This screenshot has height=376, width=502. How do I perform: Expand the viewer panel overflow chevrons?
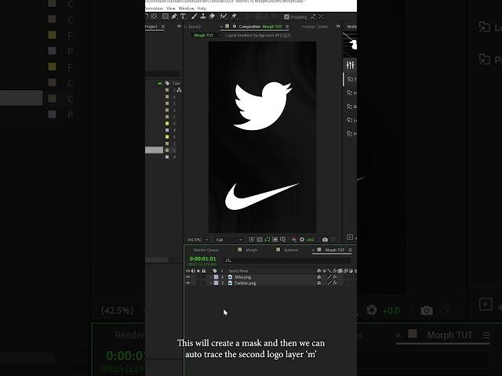338,26
